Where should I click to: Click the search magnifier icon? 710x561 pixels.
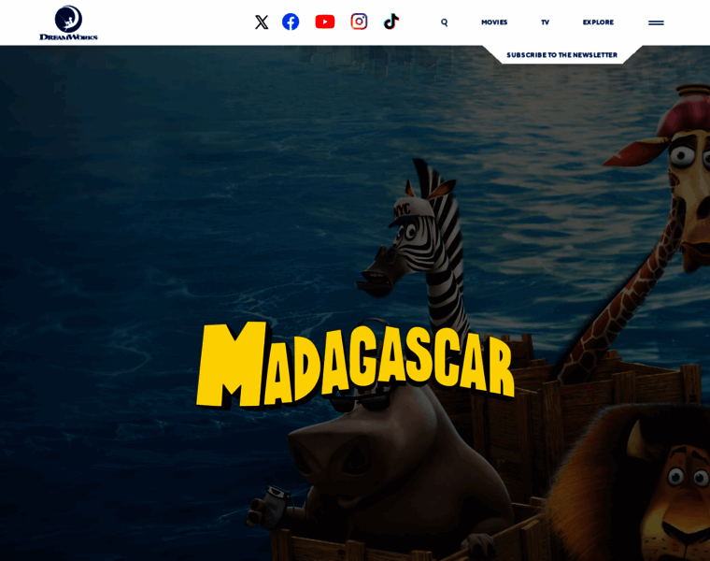coord(444,22)
